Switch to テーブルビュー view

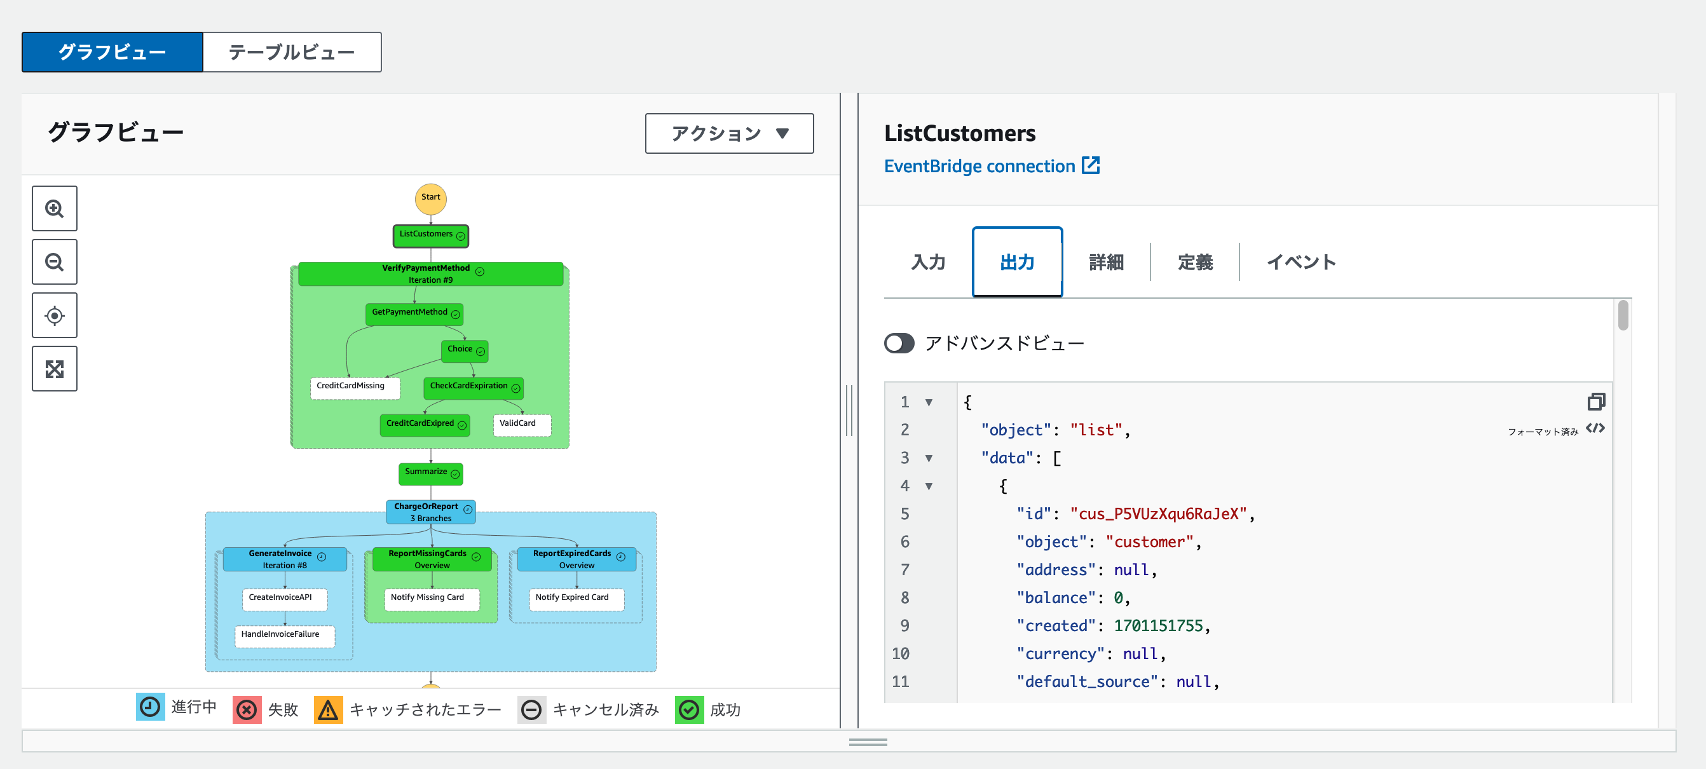tap(291, 52)
